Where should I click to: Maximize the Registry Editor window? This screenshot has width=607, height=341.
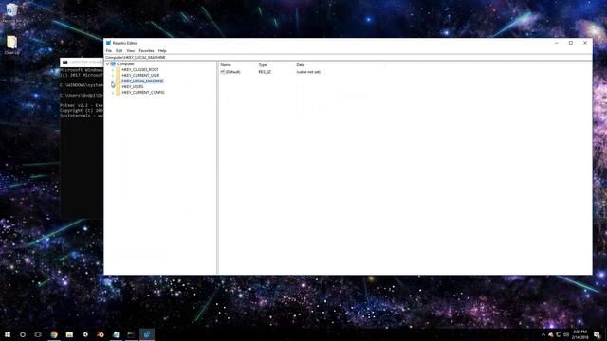click(571, 43)
